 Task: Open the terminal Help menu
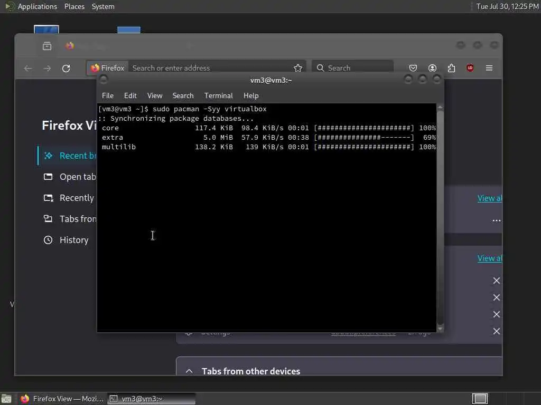point(251,96)
